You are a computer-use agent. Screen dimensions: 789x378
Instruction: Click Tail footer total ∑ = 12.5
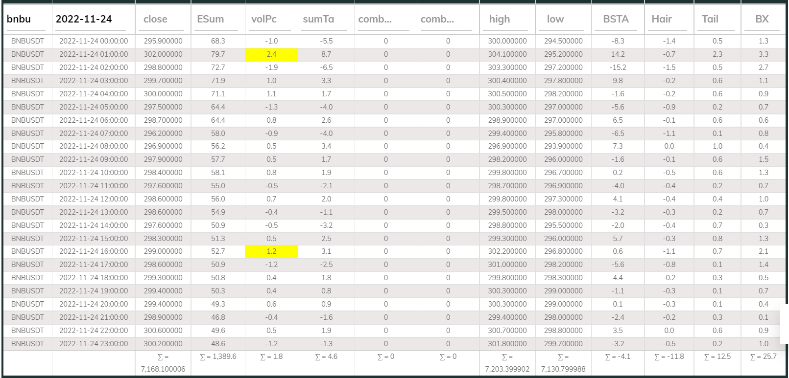(717, 357)
